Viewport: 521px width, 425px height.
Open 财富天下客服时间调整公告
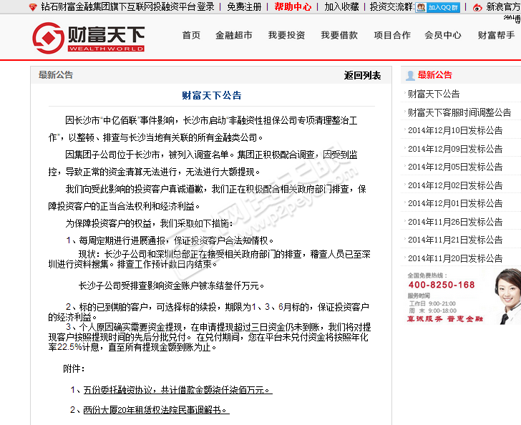click(x=459, y=112)
